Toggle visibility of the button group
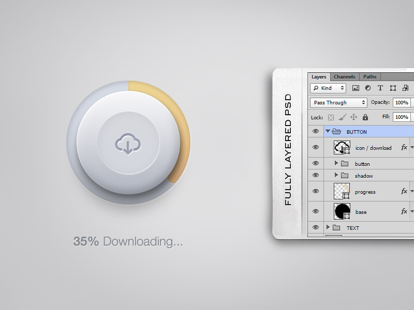 click(316, 163)
